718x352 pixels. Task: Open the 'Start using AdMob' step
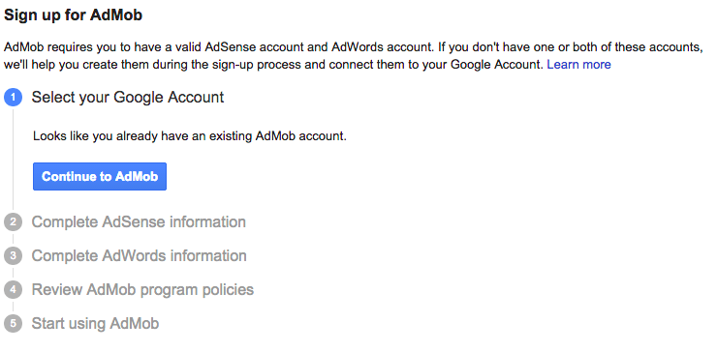95,324
